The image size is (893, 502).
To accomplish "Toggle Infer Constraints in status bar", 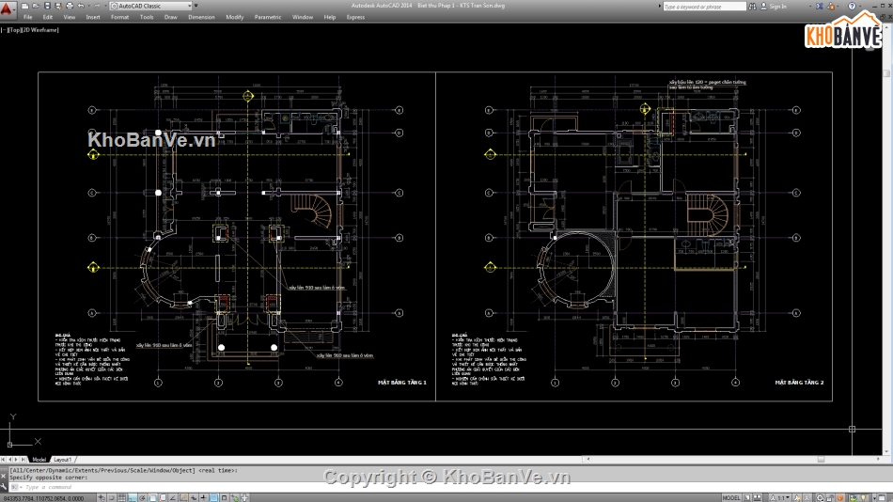I will pyautogui.click(x=101, y=497).
